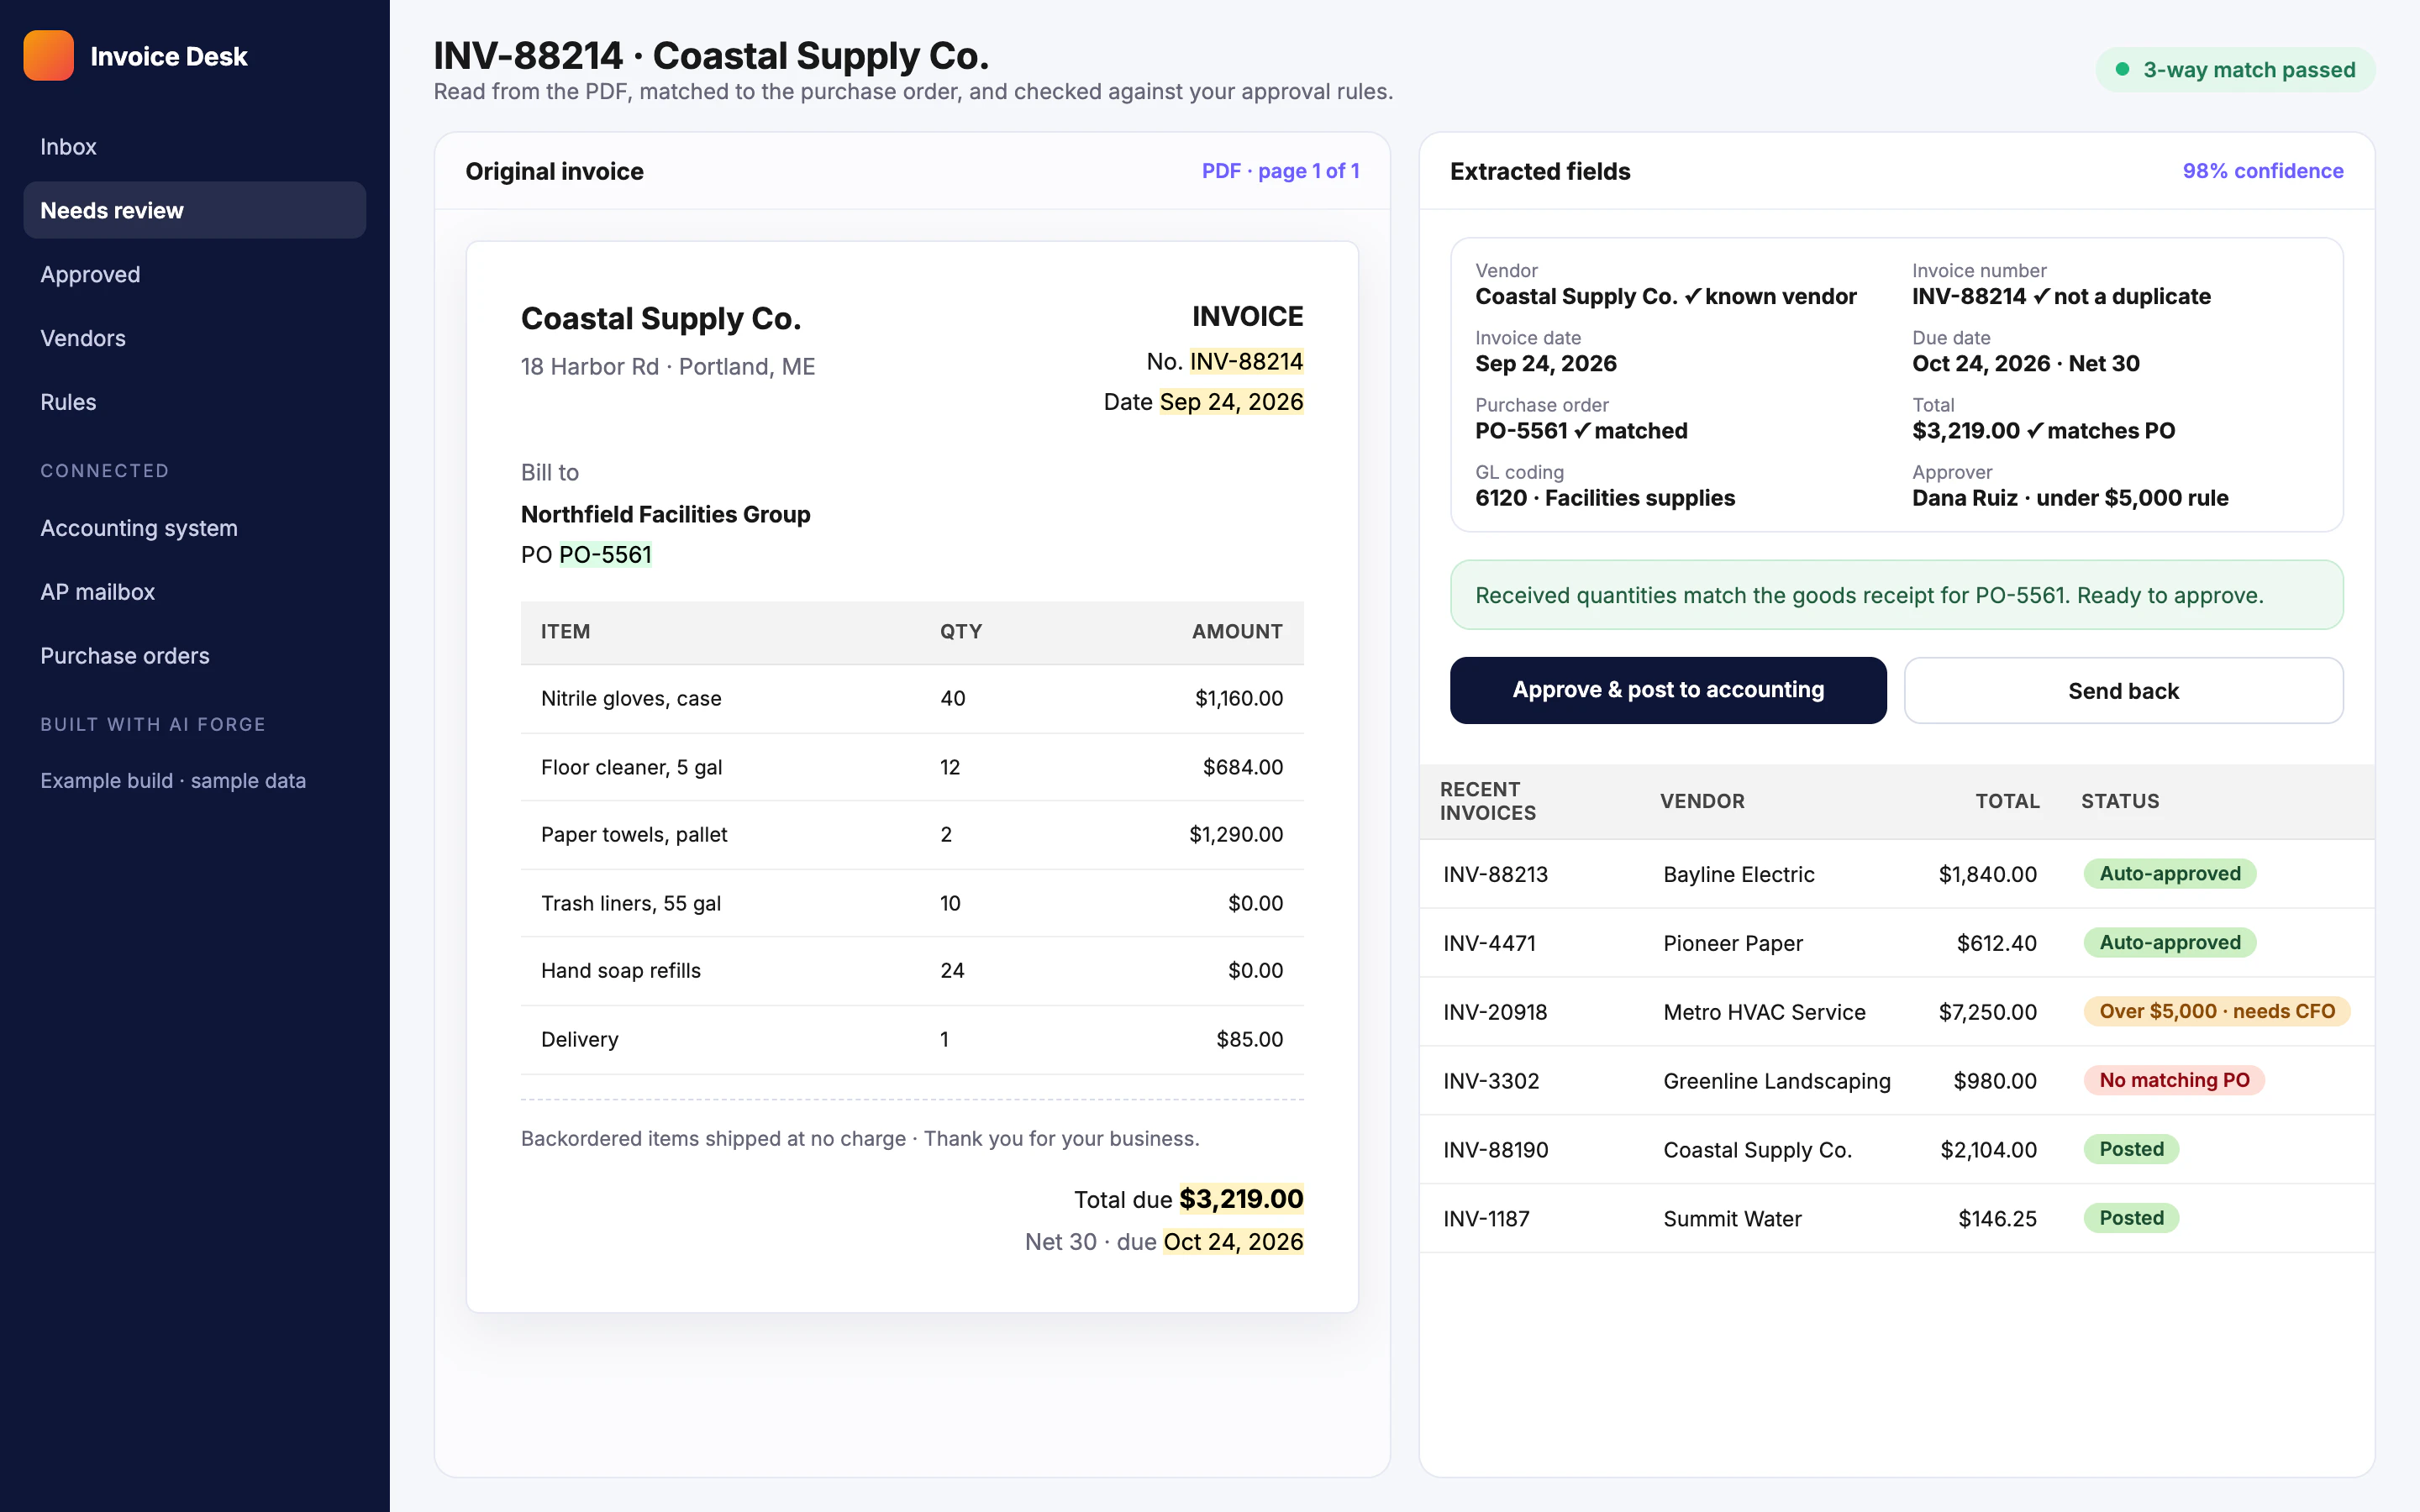Select Needs review in the sidebar
Screen dimensions: 2420x1512
(195, 210)
